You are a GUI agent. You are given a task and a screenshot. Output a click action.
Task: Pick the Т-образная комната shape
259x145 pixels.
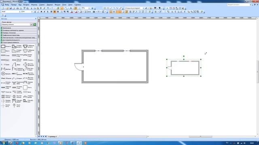[29, 47]
